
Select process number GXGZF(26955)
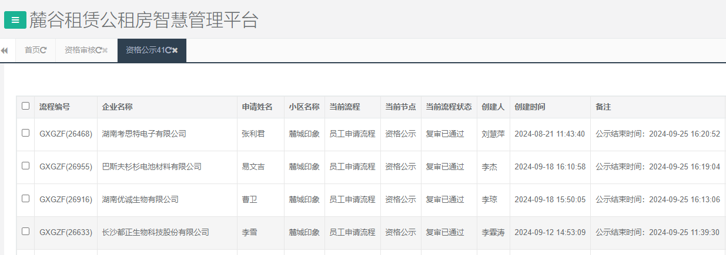tap(66, 167)
